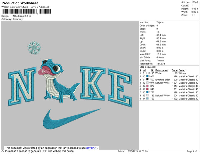
Task: Click the 'Stops:' label
Action: (x=143, y=29)
